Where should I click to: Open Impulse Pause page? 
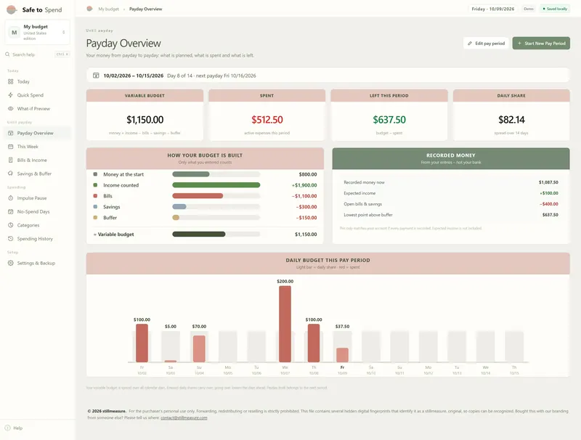[x=37, y=198]
